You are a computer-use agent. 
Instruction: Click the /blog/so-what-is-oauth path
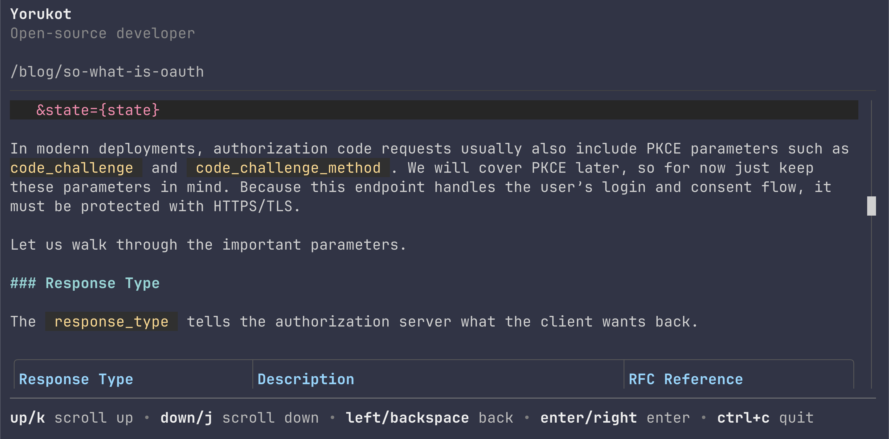pos(107,72)
